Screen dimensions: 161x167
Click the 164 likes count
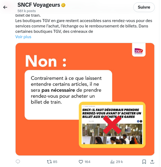[x=87, y=162]
